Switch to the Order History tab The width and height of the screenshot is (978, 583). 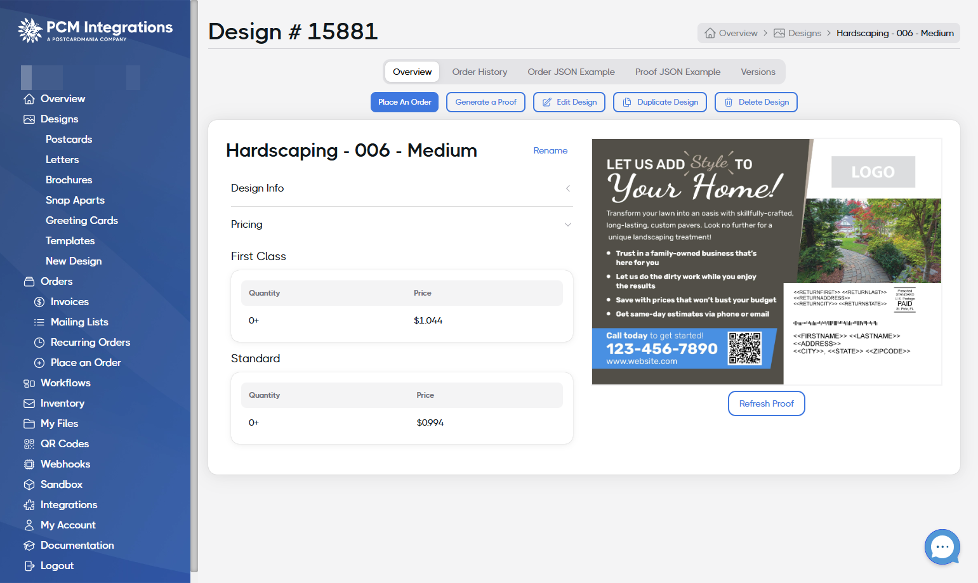(x=480, y=72)
